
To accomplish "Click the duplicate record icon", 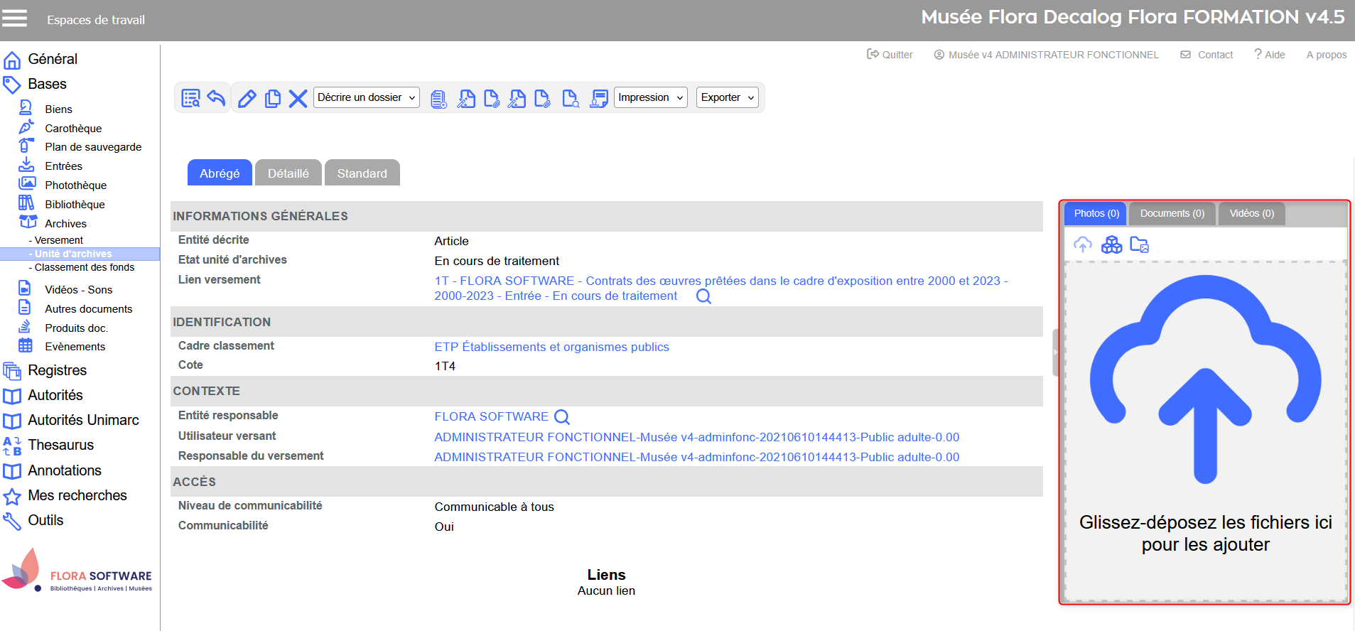I will coord(272,98).
